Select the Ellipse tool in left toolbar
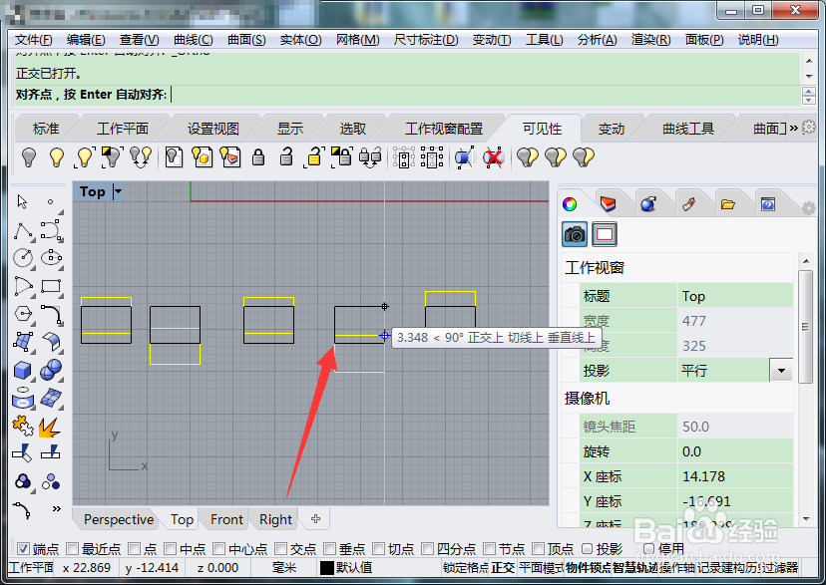The image size is (826, 585). point(52,258)
